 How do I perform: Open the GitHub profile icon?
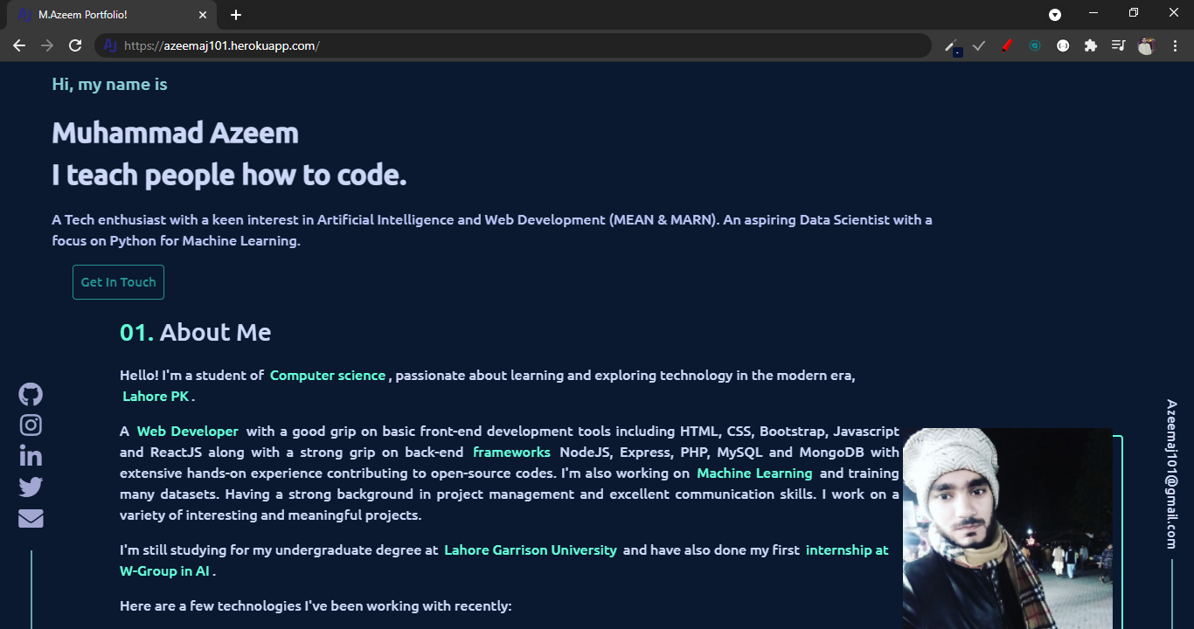tap(31, 394)
